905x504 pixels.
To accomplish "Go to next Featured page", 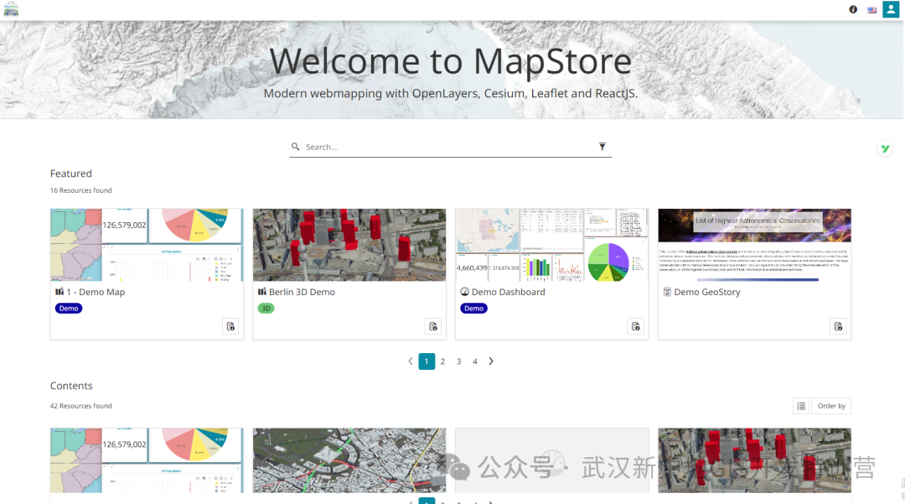I will pyautogui.click(x=491, y=361).
